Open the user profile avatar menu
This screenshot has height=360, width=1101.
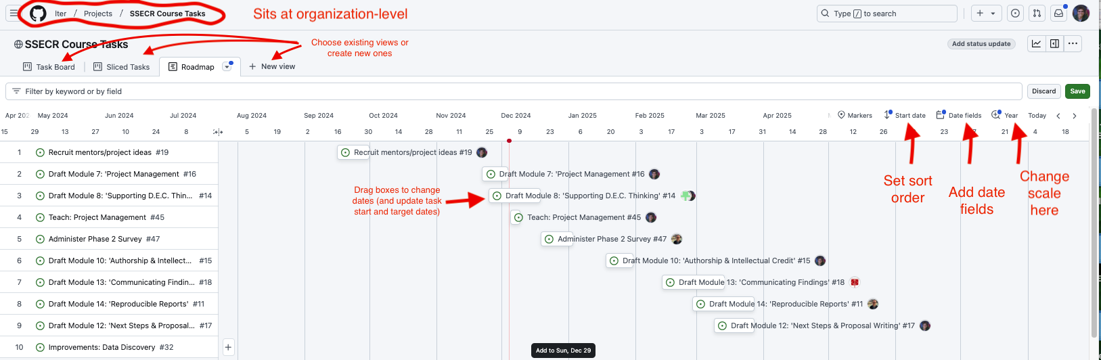point(1081,14)
